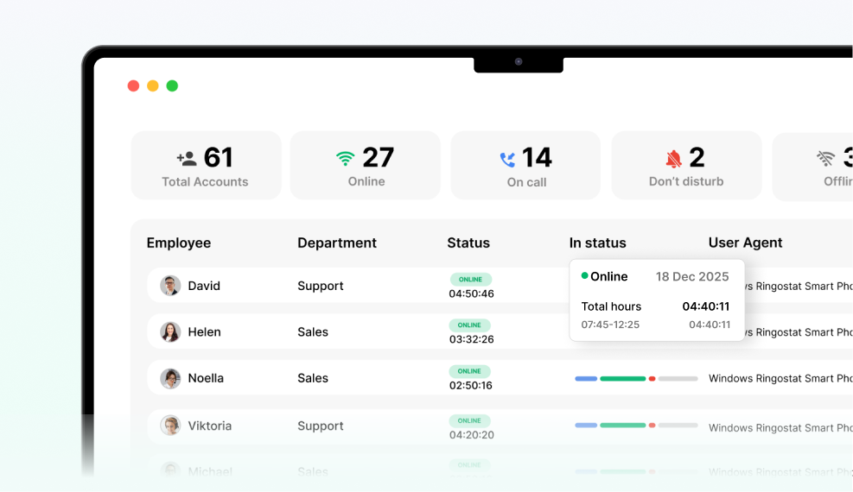The width and height of the screenshot is (853, 492).
Task: Open Helen's avatar photo
Action: pos(170,331)
